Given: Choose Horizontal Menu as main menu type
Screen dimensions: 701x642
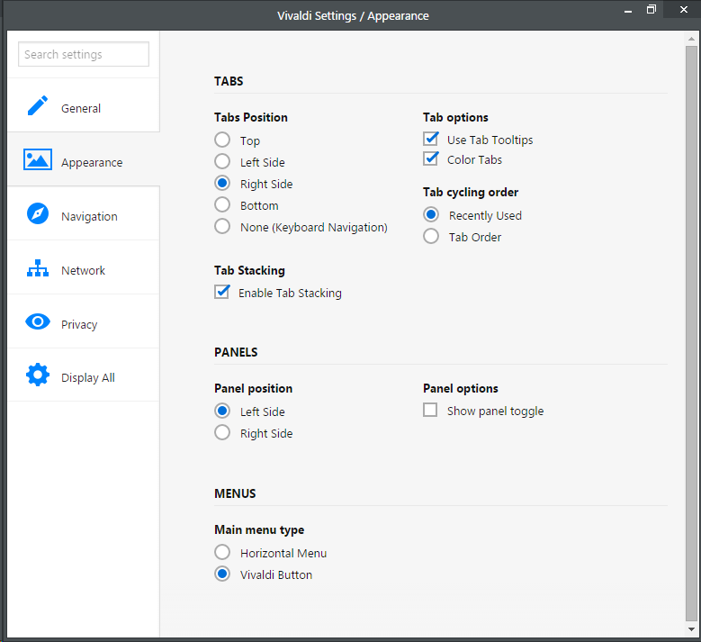Looking at the screenshot, I should click(x=222, y=553).
